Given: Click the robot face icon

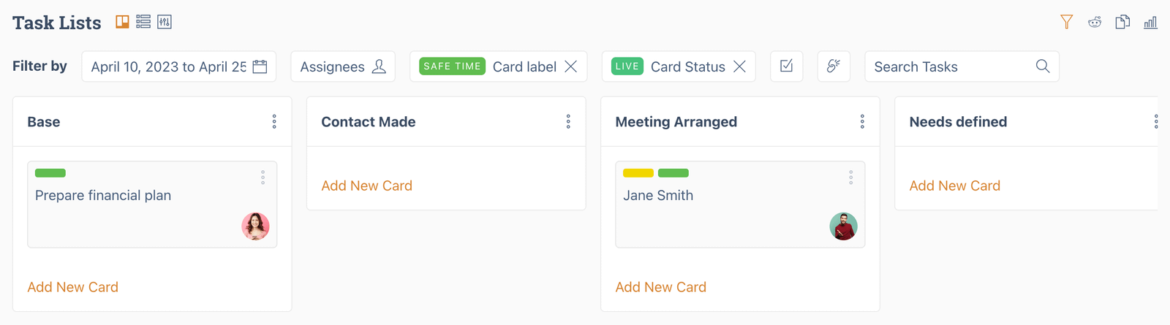Looking at the screenshot, I should click(x=1095, y=22).
